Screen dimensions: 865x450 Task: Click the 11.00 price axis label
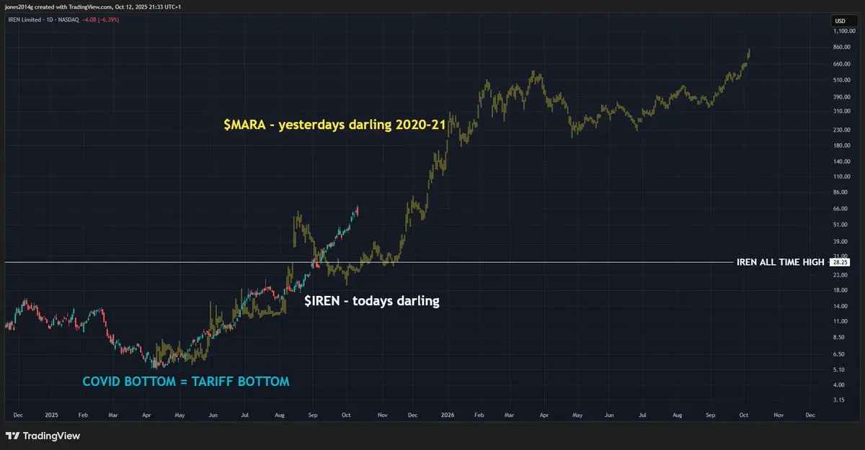tap(840, 321)
